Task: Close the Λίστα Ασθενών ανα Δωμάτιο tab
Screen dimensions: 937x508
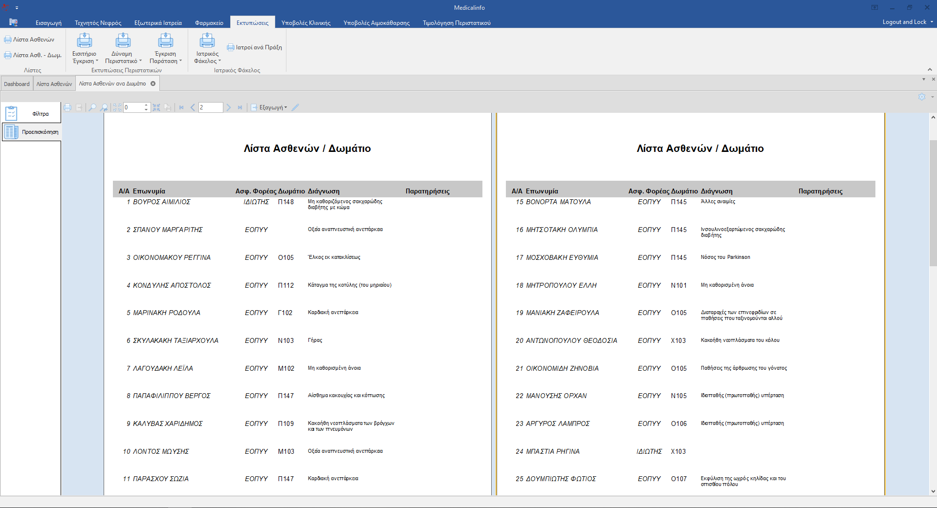Action: (153, 84)
